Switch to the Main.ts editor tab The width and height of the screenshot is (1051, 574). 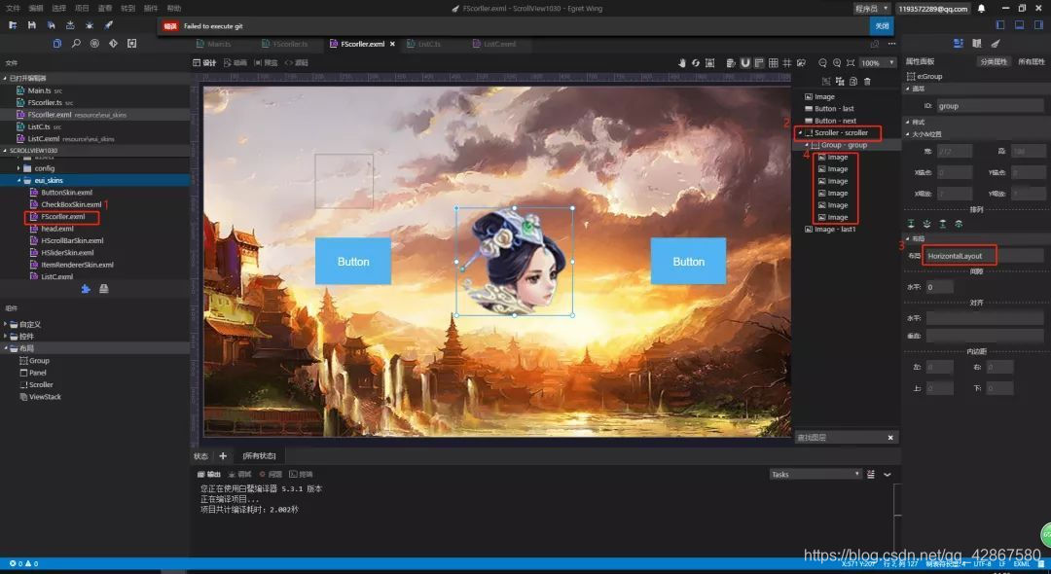214,44
